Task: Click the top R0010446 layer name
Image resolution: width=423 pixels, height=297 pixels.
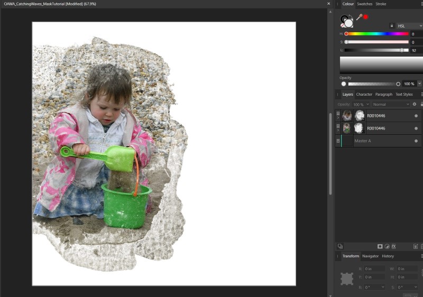Action: [x=376, y=116]
